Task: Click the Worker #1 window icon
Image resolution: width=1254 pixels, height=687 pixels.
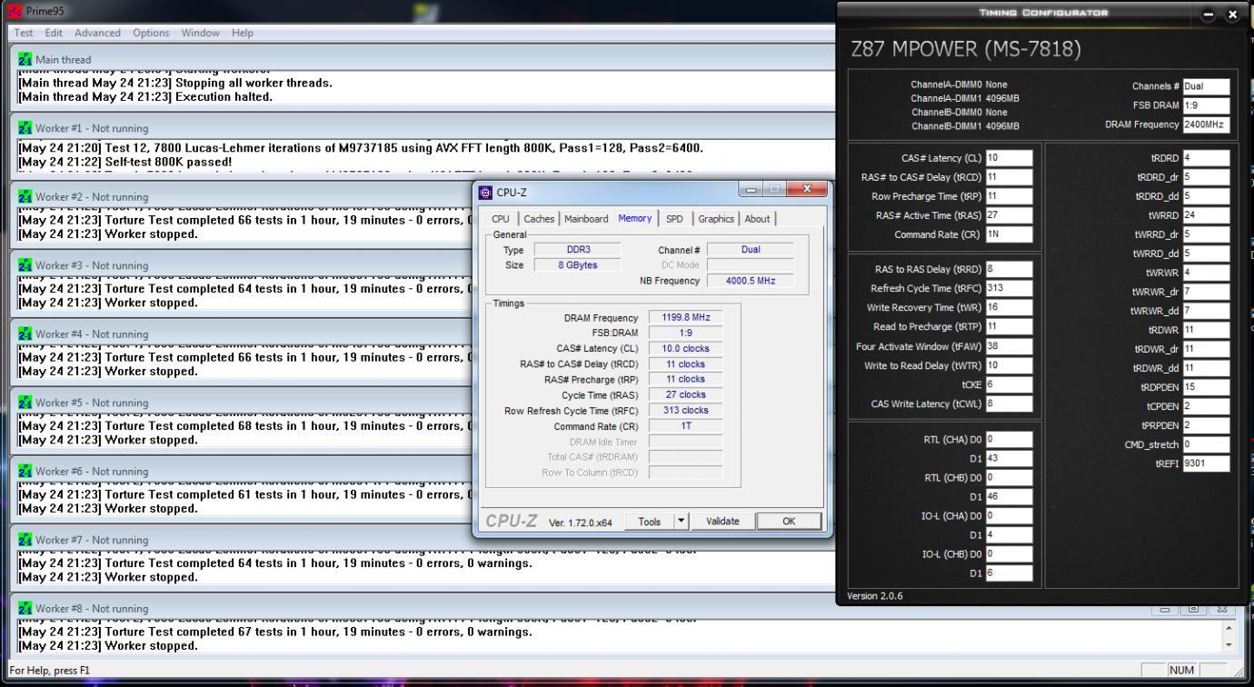Action: point(25,128)
